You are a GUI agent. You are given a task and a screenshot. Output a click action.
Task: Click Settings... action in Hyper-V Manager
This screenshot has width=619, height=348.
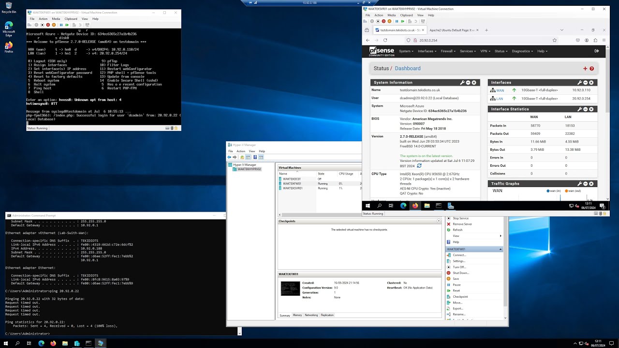[x=459, y=261]
